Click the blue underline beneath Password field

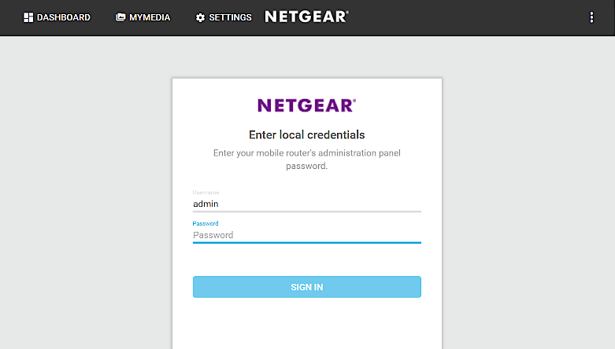306,243
